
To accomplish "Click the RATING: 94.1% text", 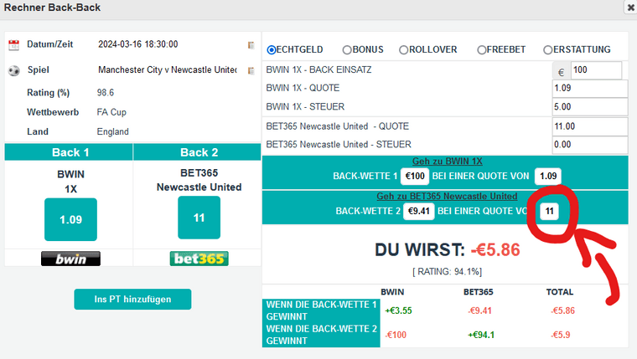I will point(448,272).
